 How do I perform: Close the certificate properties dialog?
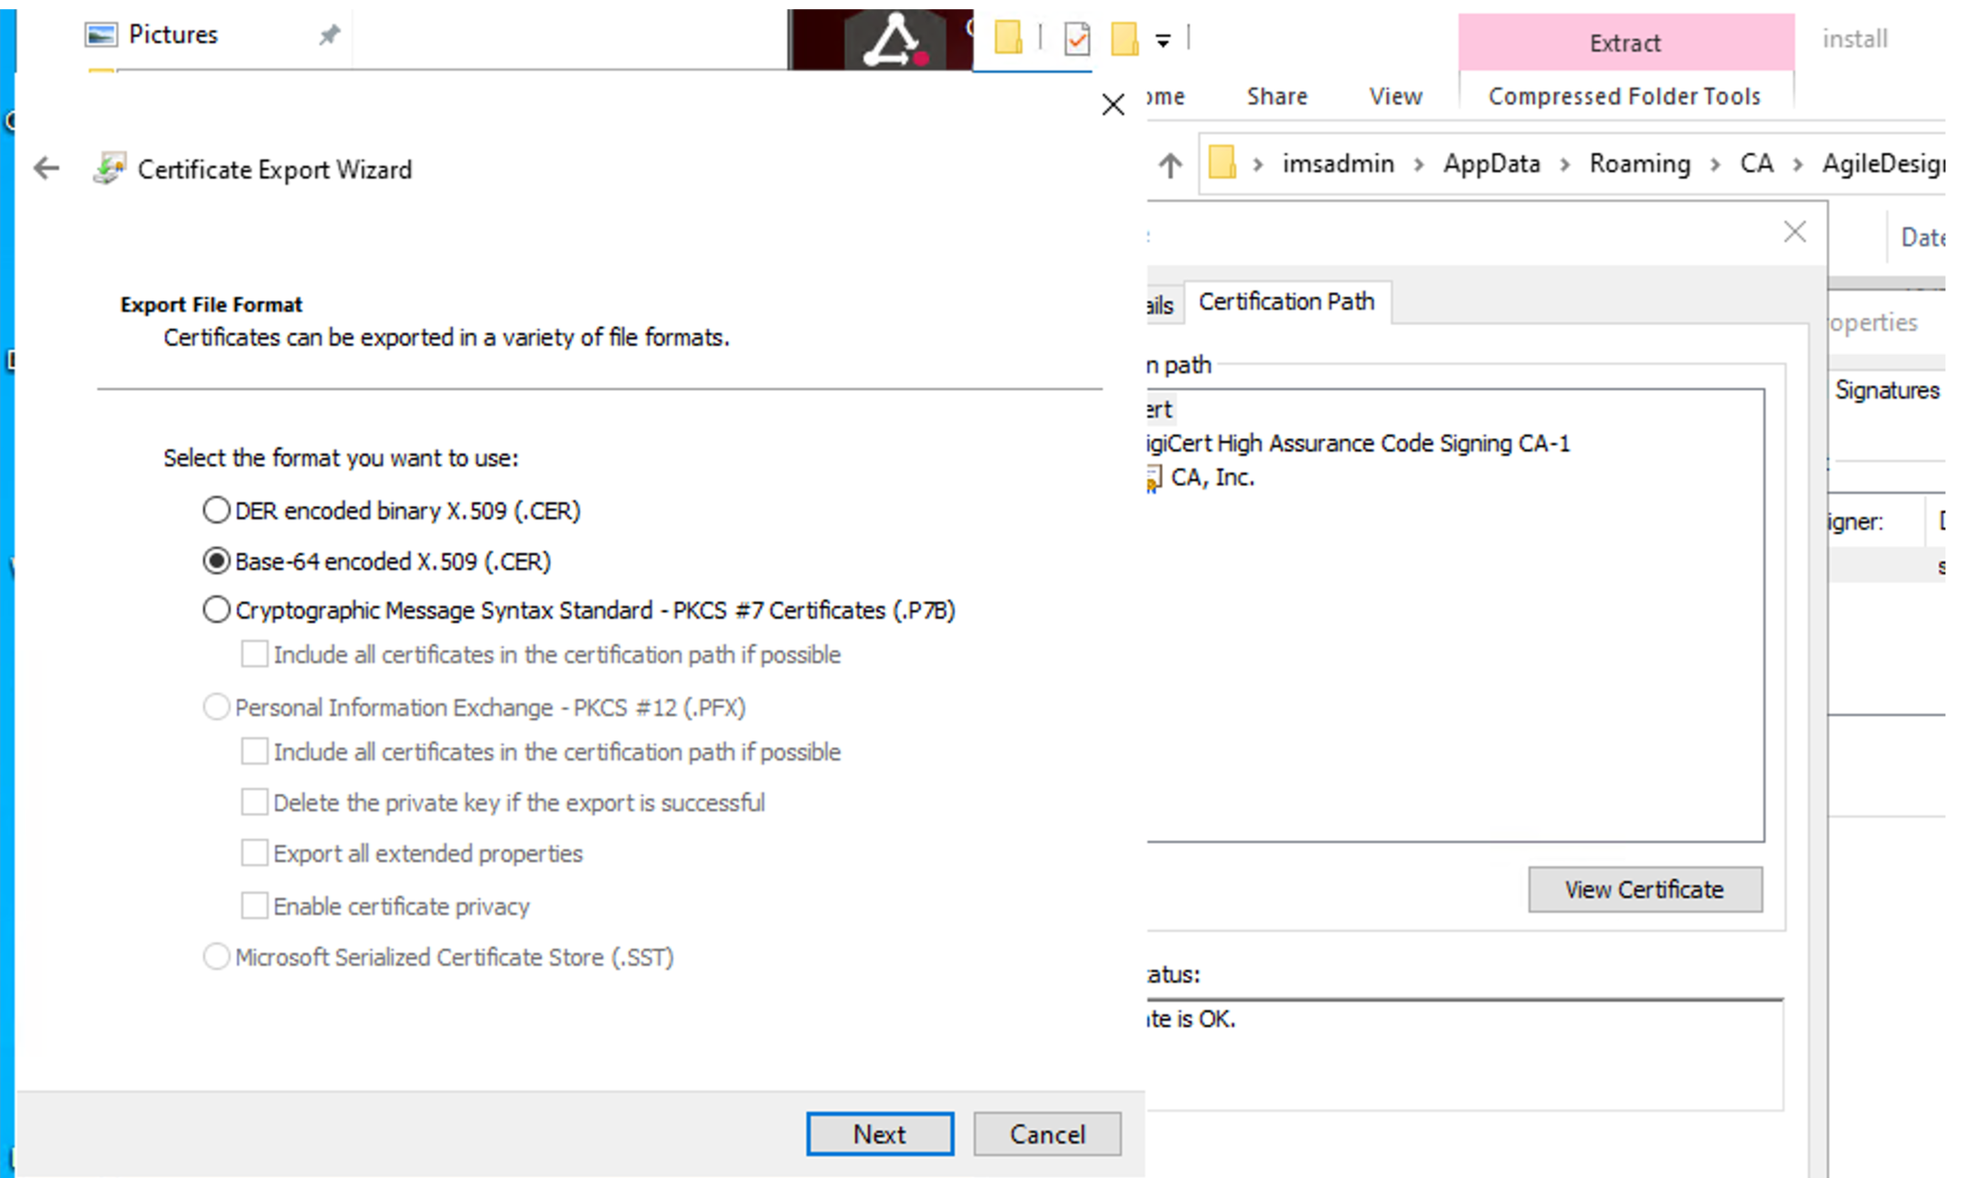1794,232
